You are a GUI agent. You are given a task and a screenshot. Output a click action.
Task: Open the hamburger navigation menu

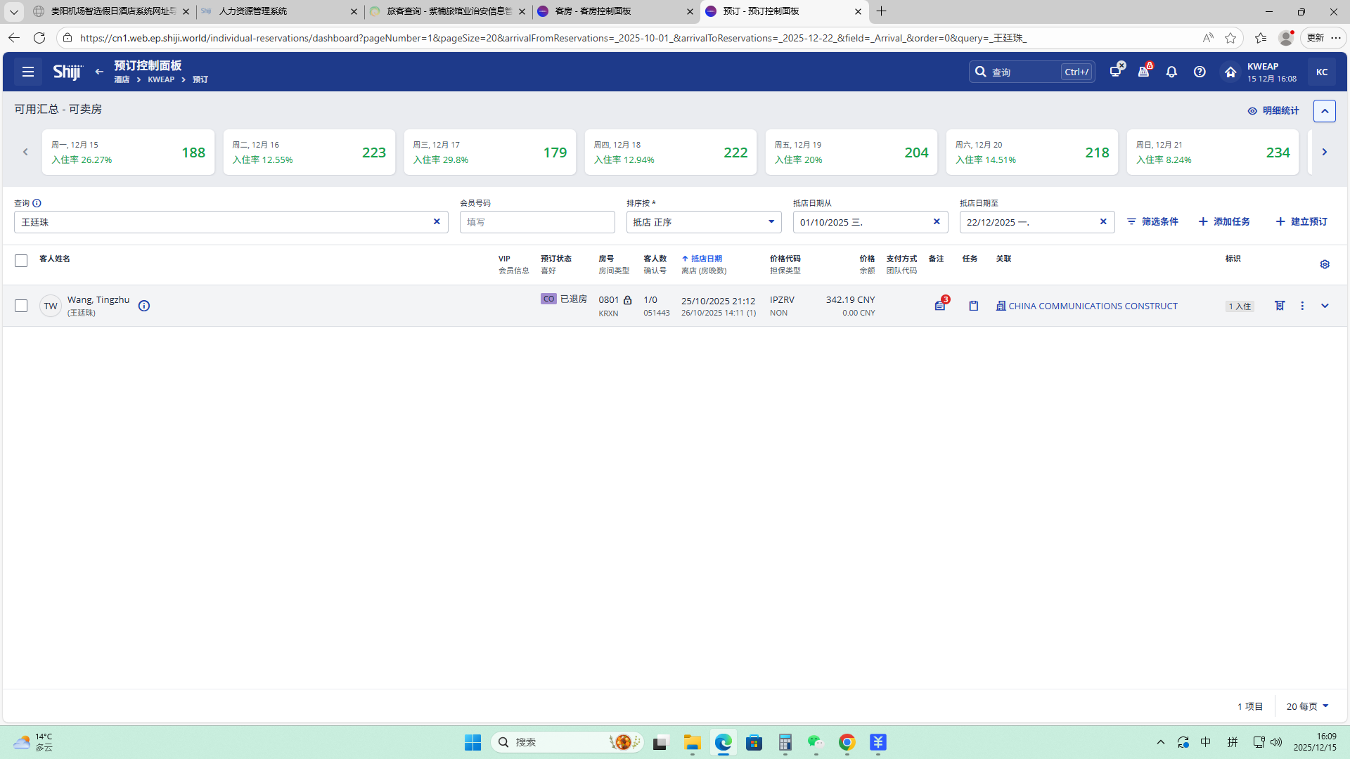(28, 72)
